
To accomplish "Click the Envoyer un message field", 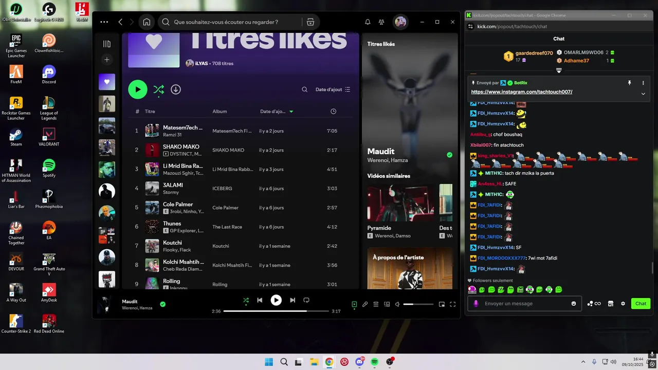I will tap(524, 304).
